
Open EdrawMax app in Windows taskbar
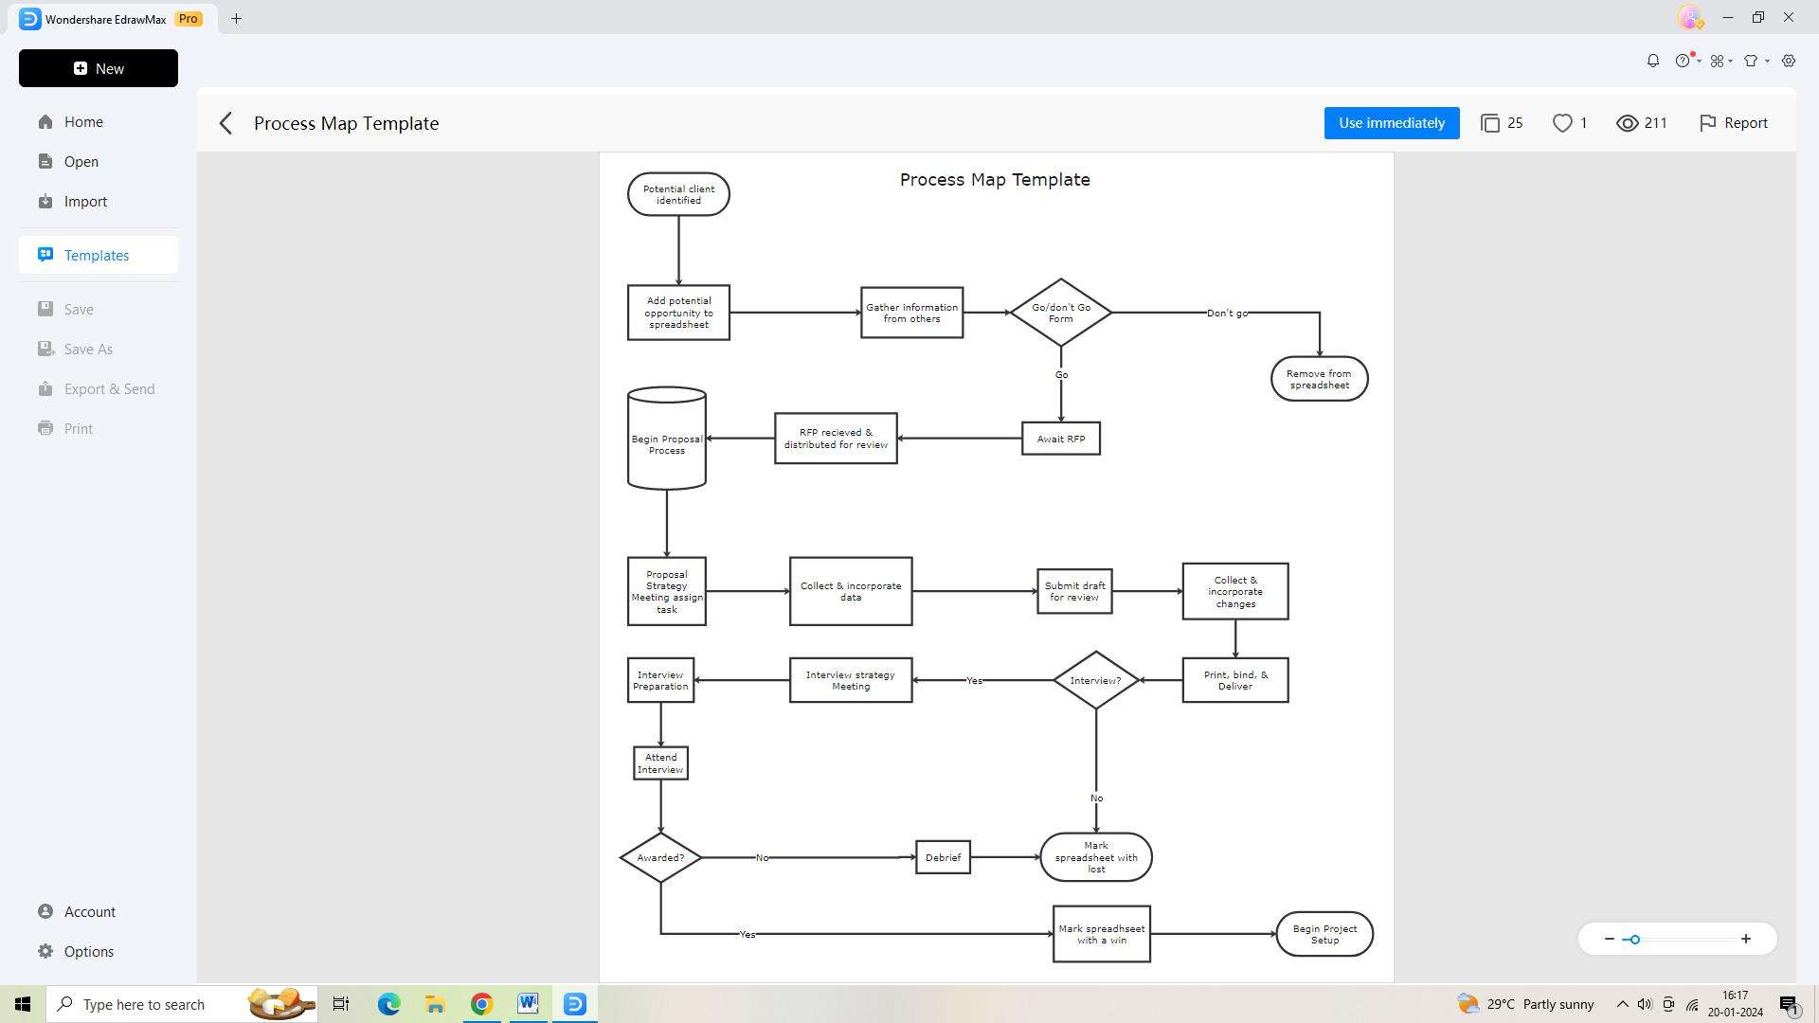575,1004
